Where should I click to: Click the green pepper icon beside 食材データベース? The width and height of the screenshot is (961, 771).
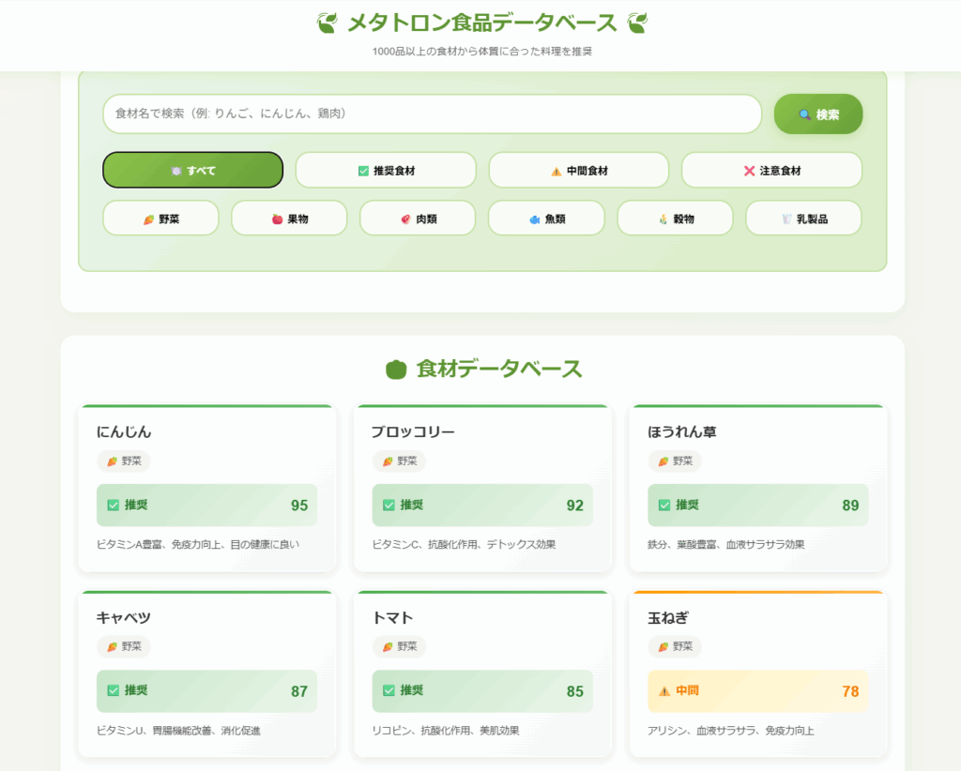pos(396,370)
